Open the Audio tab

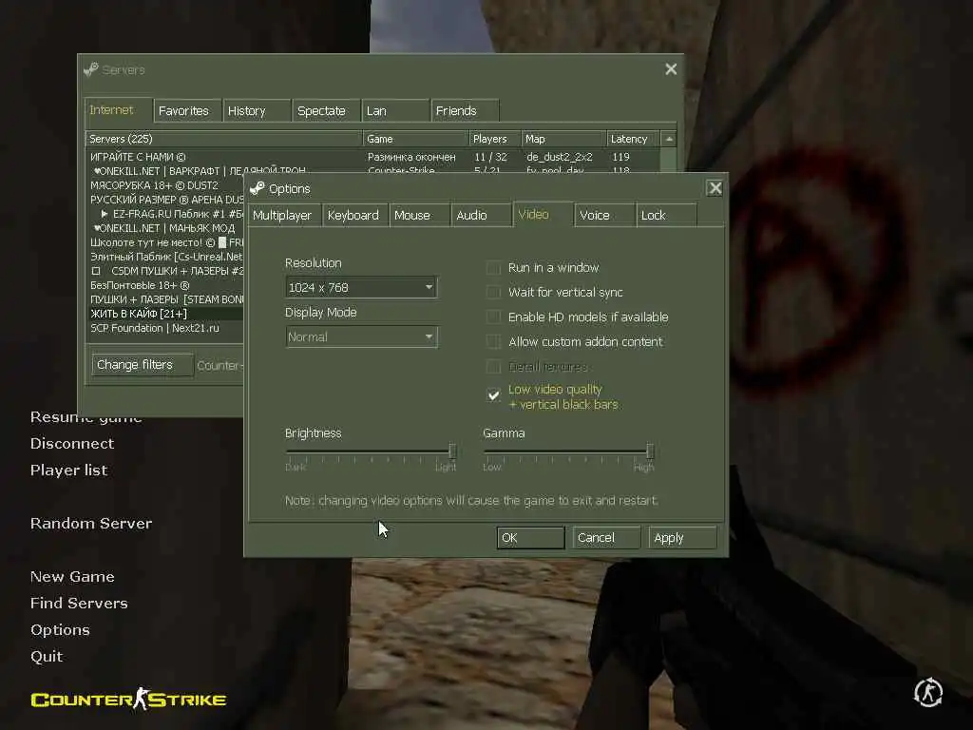click(482, 215)
